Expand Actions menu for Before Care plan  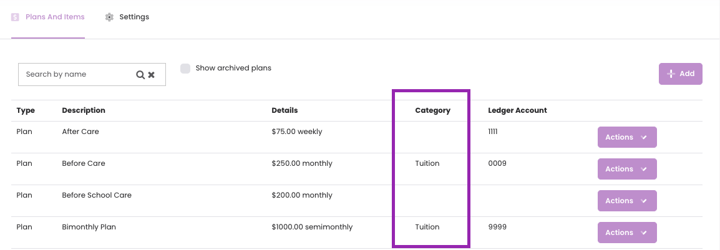tap(627, 169)
